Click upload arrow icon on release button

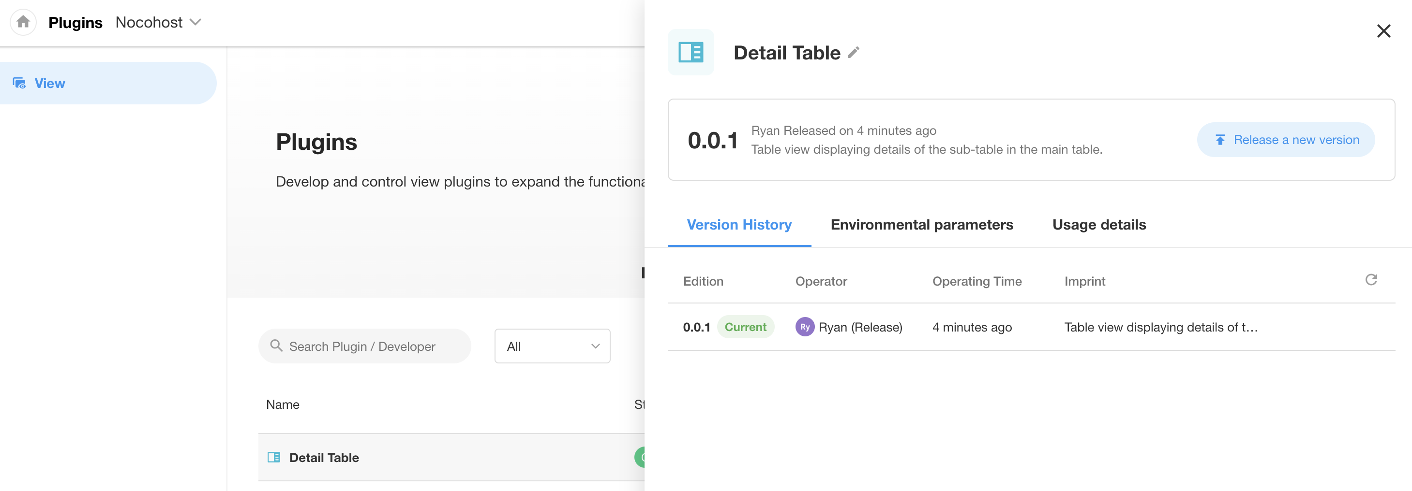coord(1220,140)
